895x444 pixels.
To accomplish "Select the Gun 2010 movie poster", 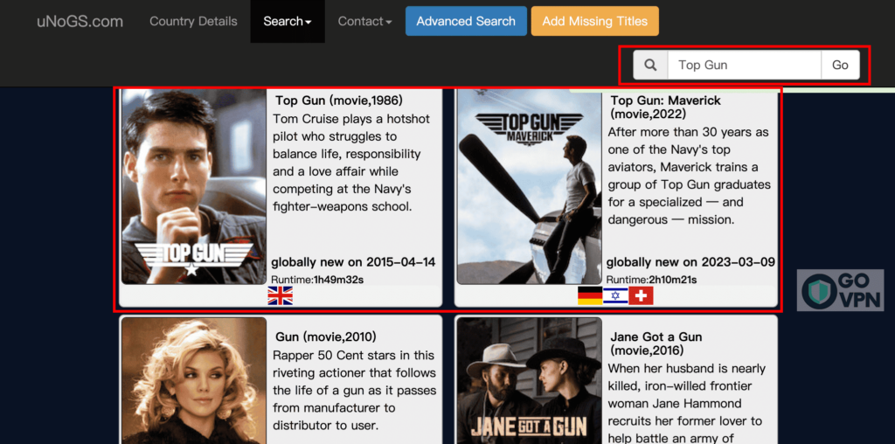I will (x=193, y=380).
